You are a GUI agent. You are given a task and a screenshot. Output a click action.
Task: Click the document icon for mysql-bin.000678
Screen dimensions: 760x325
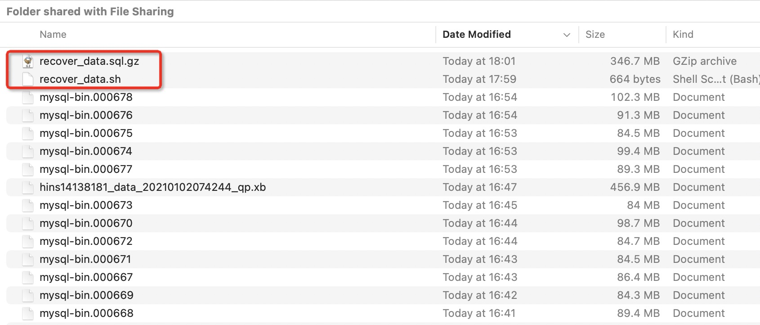pyautogui.click(x=27, y=97)
